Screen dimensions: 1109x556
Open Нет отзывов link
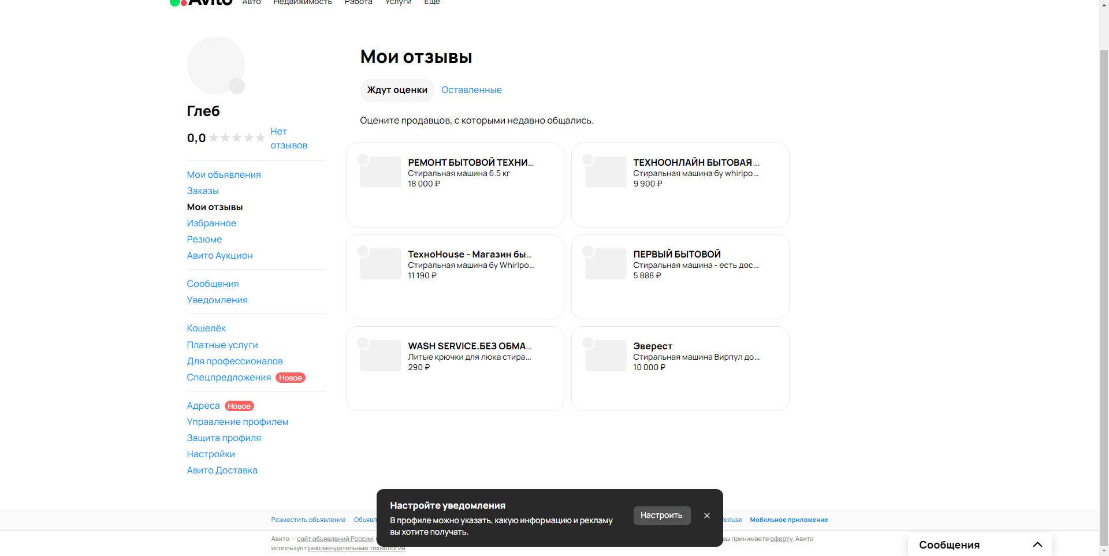(289, 139)
